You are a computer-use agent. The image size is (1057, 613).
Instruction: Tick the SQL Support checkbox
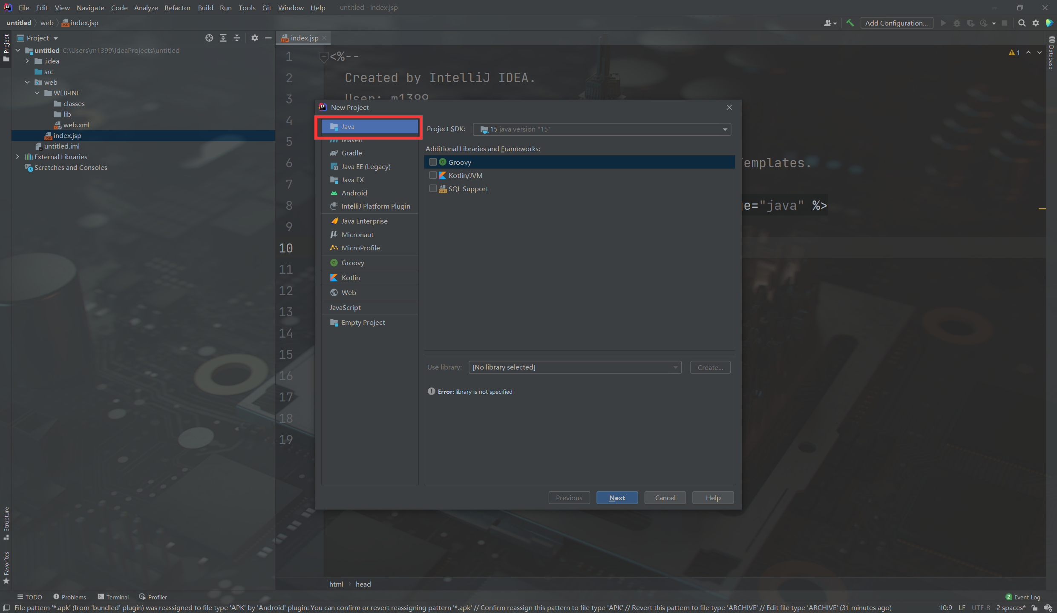click(433, 188)
